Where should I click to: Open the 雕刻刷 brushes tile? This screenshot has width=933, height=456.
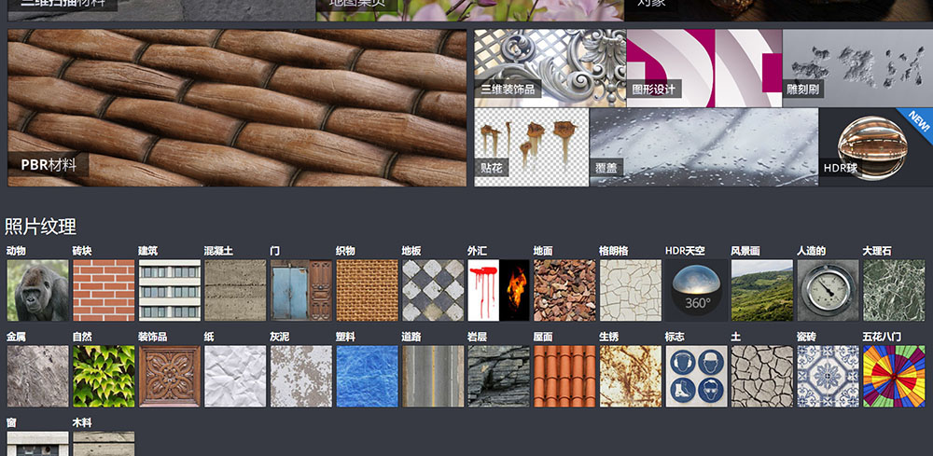[857, 68]
